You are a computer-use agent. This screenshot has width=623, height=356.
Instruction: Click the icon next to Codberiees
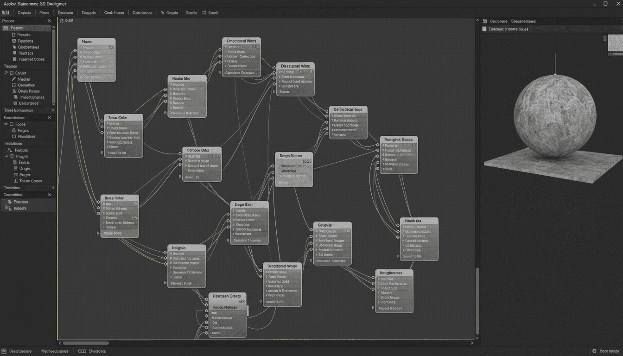[x=14, y=47]
